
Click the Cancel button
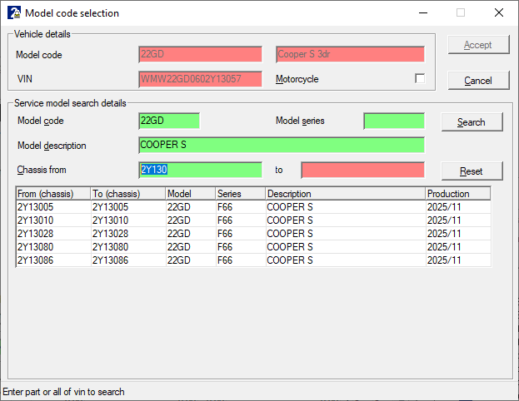[x=478, y=81]
